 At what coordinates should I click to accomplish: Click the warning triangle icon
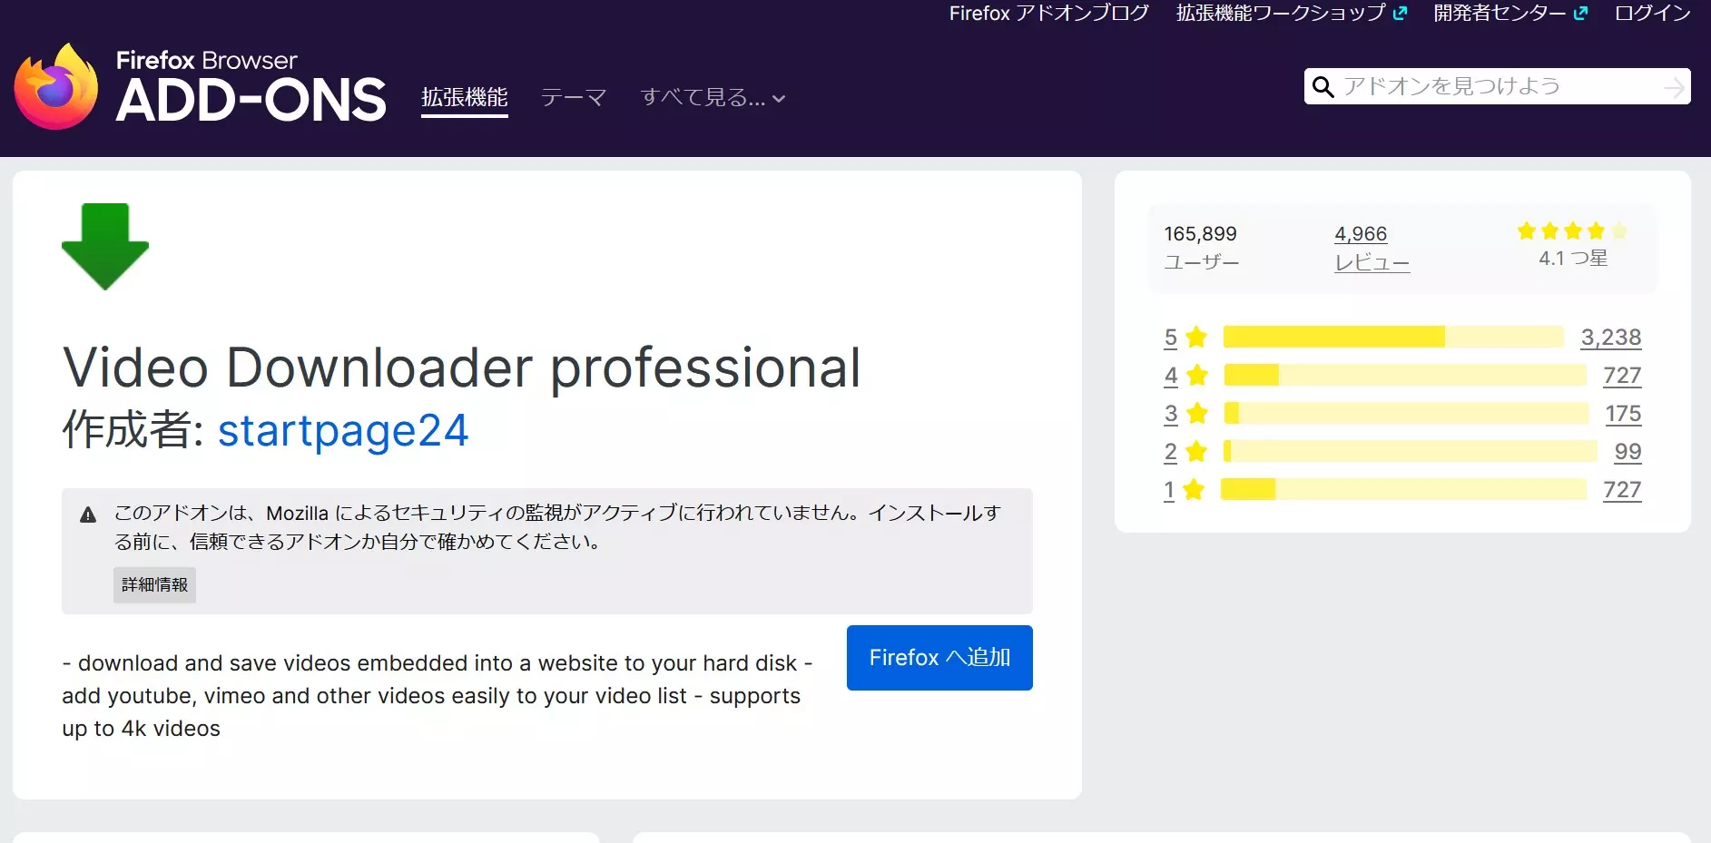click(x=88, y=515)
